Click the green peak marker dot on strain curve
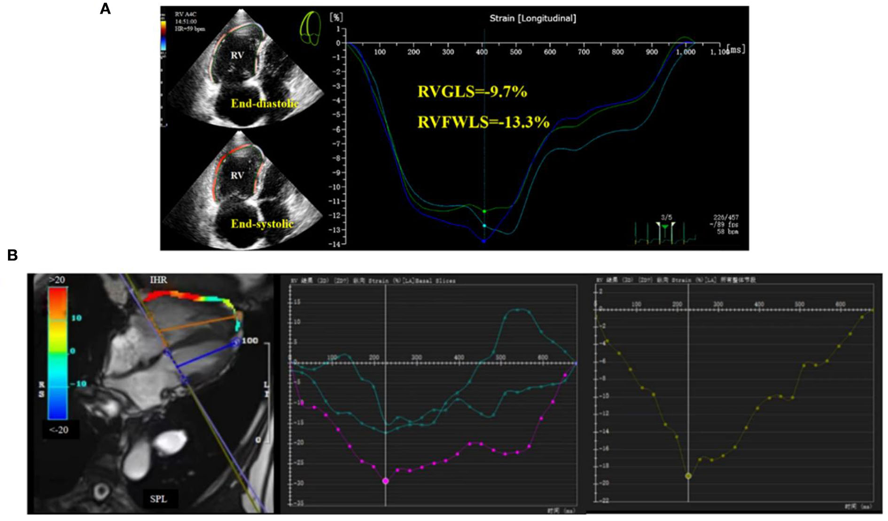This screenshot has height=521, width=888. point(484,211)
